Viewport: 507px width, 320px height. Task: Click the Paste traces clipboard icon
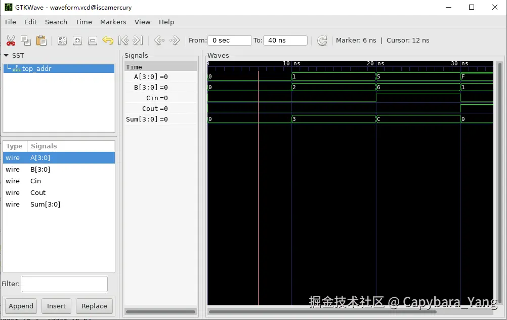coord(41,41)
